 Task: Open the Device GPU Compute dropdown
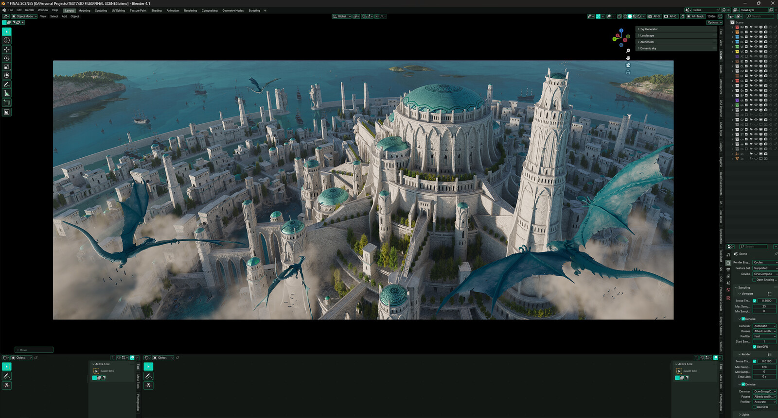pos(765,274)
